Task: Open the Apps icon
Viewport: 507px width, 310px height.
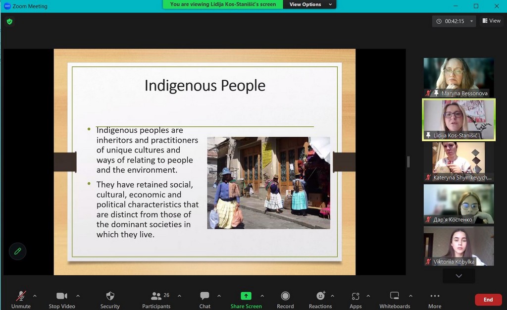Action: (x=355, y=296)
